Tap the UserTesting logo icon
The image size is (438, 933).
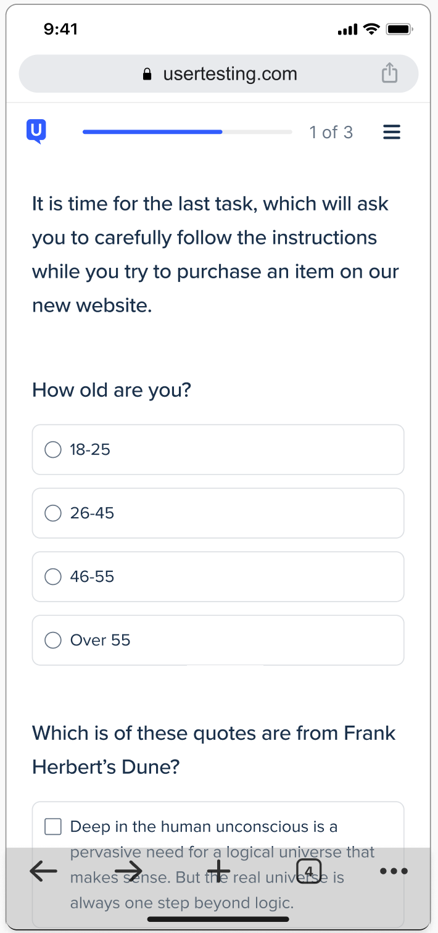point(36,131)
